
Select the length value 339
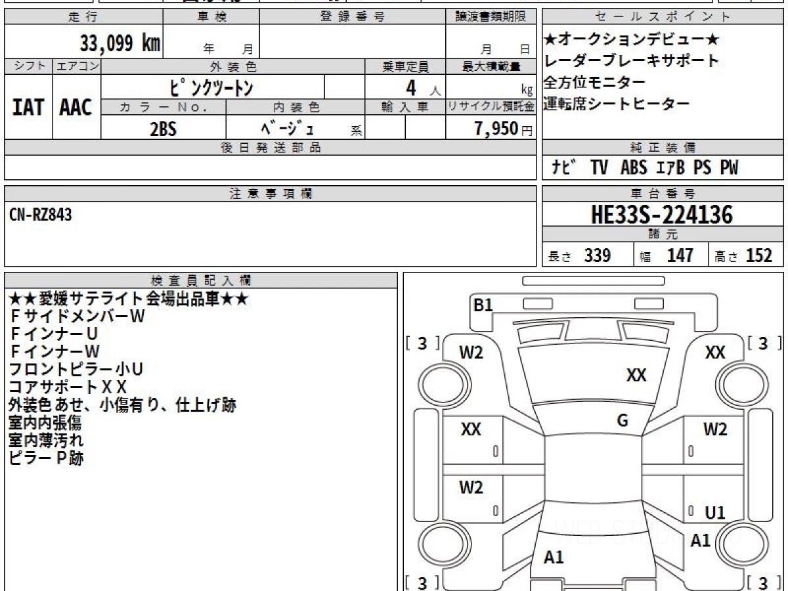598,255
